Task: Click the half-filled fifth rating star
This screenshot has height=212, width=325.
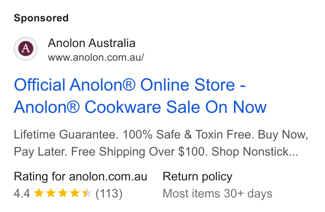Action: [87, 193]
